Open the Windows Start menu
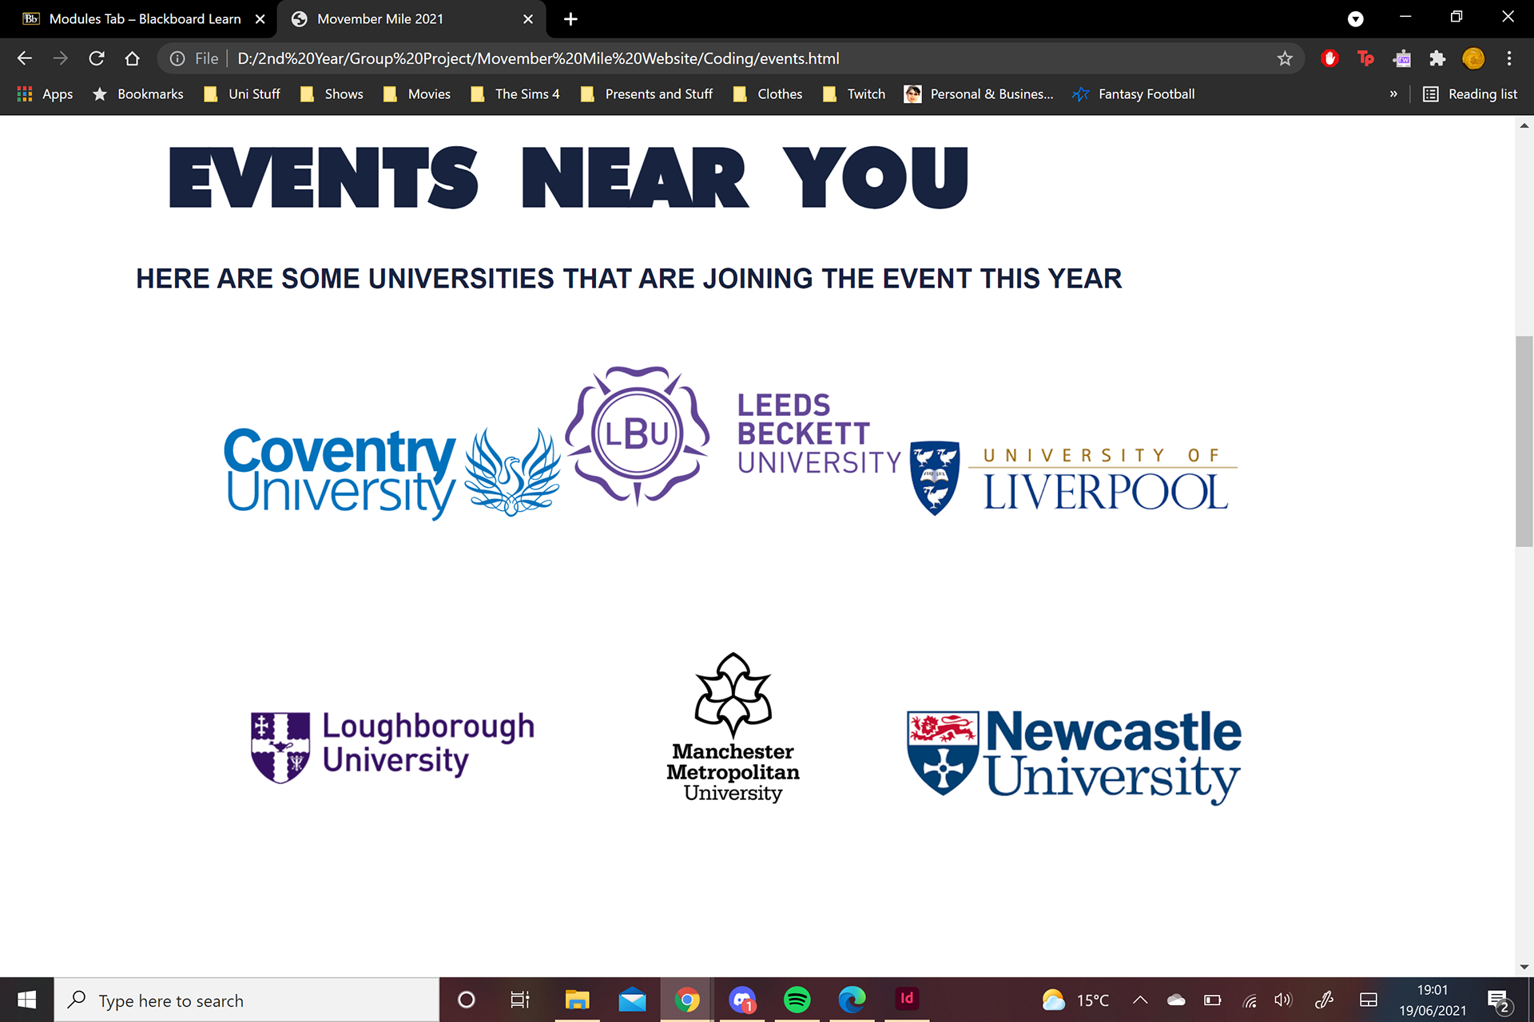This screenshot has height=1022, width=1534. [26, 1000]
